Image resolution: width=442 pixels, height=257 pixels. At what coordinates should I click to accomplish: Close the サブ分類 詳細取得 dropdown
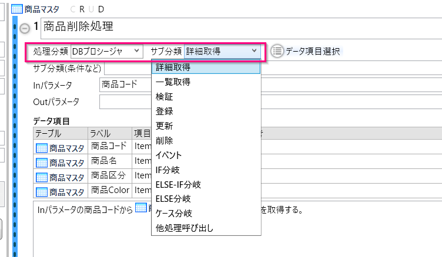coord(255,51)
